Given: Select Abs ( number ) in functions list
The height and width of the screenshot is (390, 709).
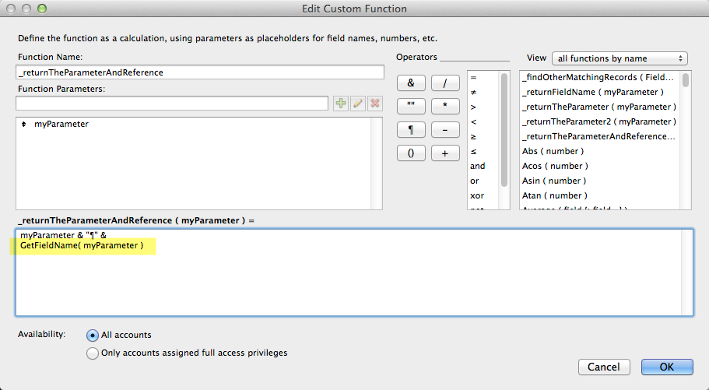Looking at the screenshot, I should [x=553, y=151].
